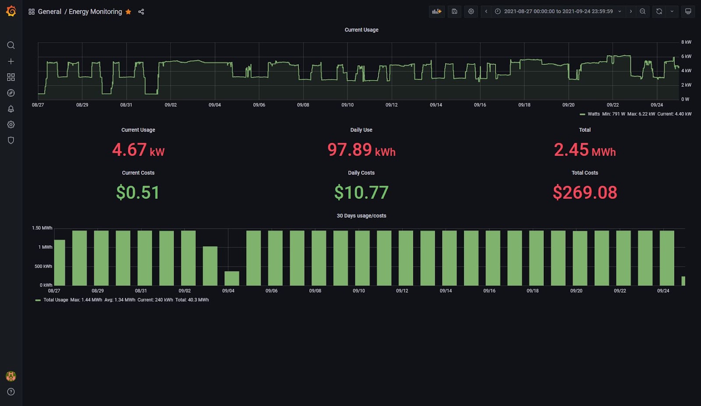Open the refresh interval dropdown
Viewport: 701px width, 406px height.
tap(671, 11)
